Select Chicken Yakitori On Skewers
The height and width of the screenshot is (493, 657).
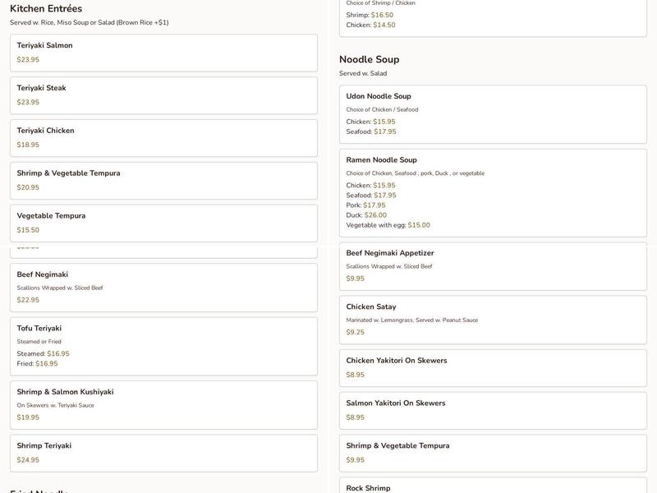(493, 367)
